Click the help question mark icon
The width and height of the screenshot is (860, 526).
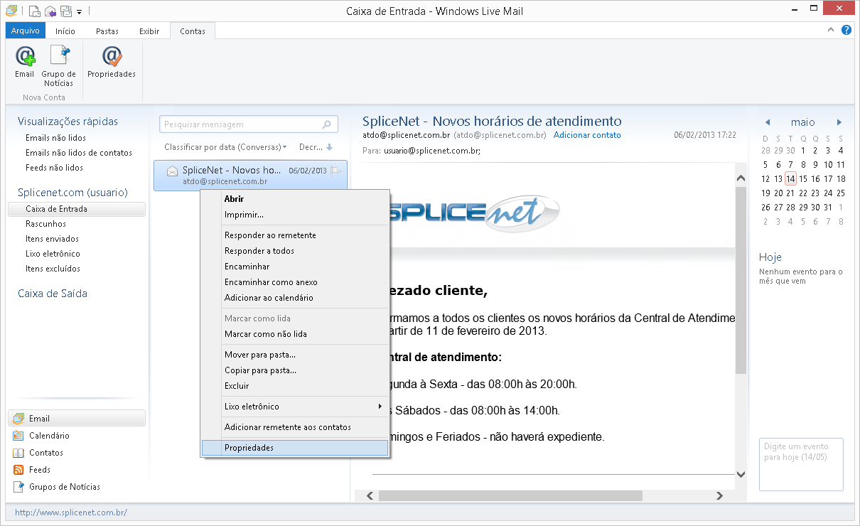pyautogui.click(x=846, y=30)
